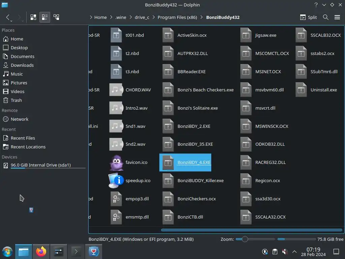345x259 pixels.
Task: Select emsmtp.dll library file
Action: tap(129, 217)
